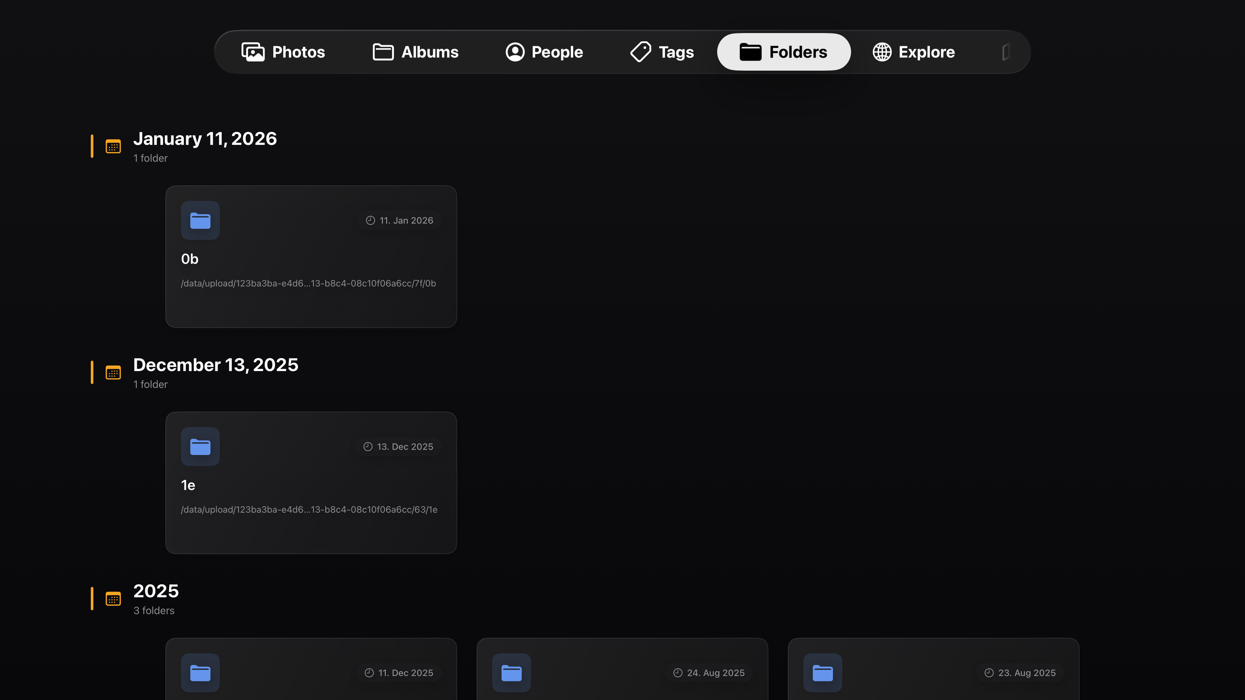Viewport: 1245px width, 700px height.
Task: Click the folder icon dated 23. Aug 2025
Action: (x=823, y=672)
